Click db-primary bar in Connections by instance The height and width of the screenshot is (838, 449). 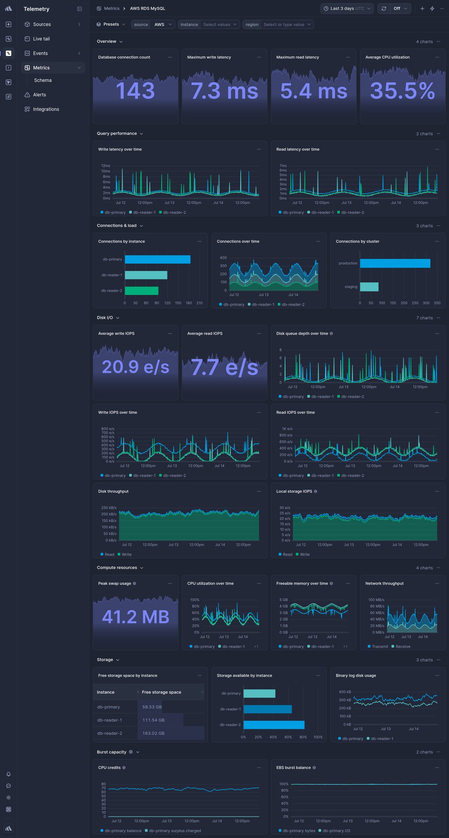(157, 260)
